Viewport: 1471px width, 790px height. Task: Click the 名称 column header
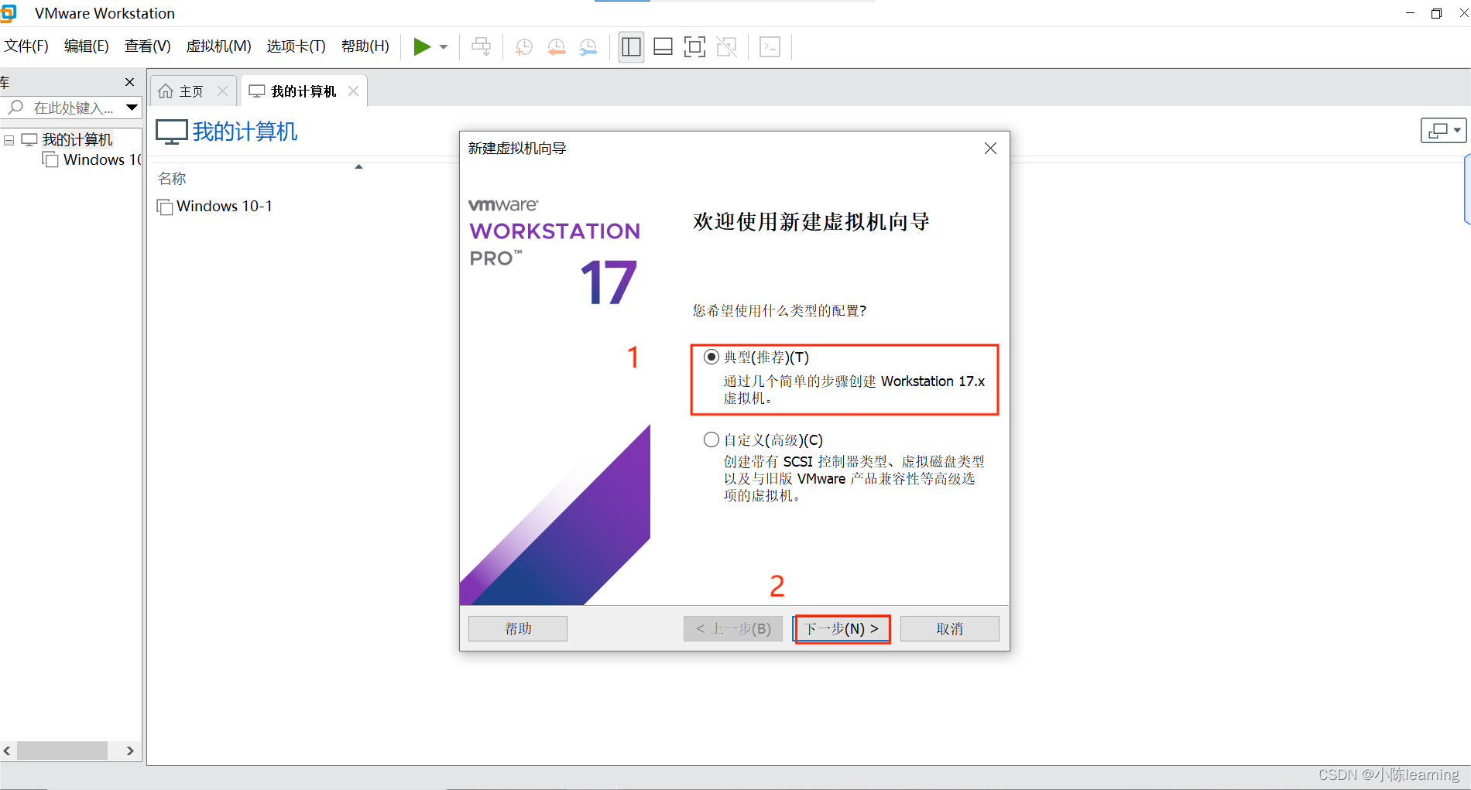point(172,179)
